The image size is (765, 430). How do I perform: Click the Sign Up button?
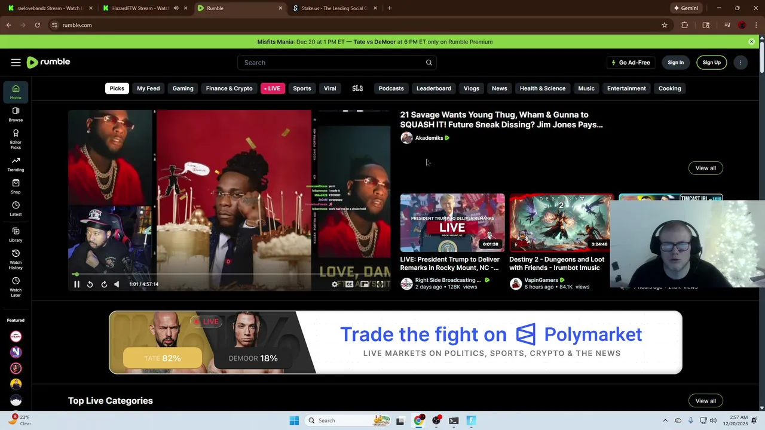point(712,63)
